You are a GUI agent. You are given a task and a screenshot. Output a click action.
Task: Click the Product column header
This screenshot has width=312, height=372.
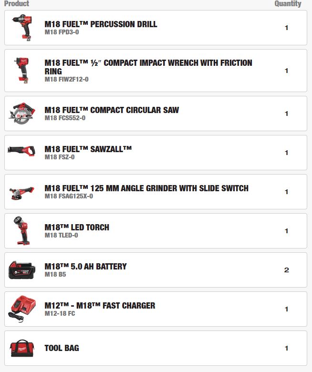17,4
